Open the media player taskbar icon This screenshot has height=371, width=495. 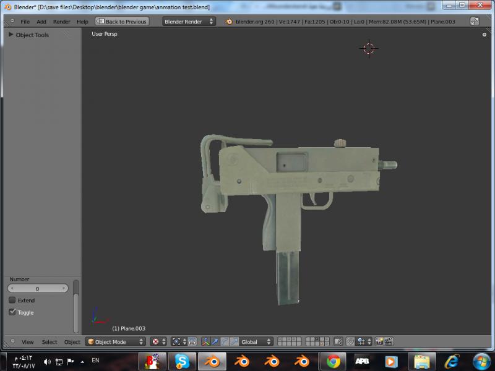point(391,362)
